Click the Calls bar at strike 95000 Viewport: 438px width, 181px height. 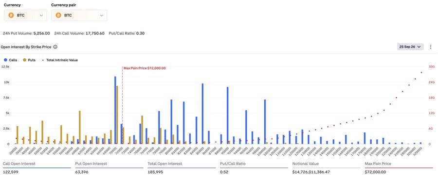tap(246, 127)
